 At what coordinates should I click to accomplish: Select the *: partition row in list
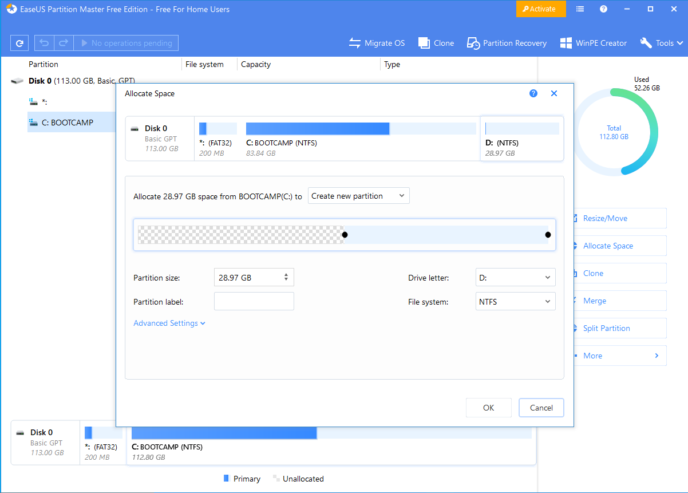click(72, 101)
